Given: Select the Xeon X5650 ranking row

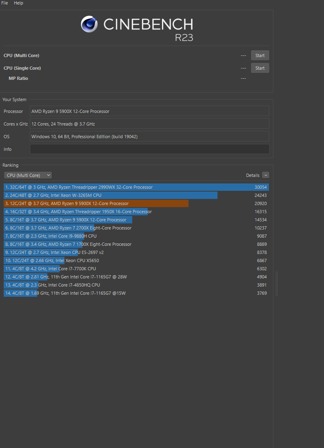Looking at the screenshot, I should [x=136, y=260].
